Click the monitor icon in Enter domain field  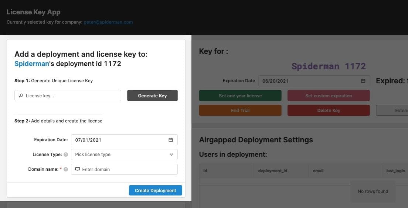point(78,169)
